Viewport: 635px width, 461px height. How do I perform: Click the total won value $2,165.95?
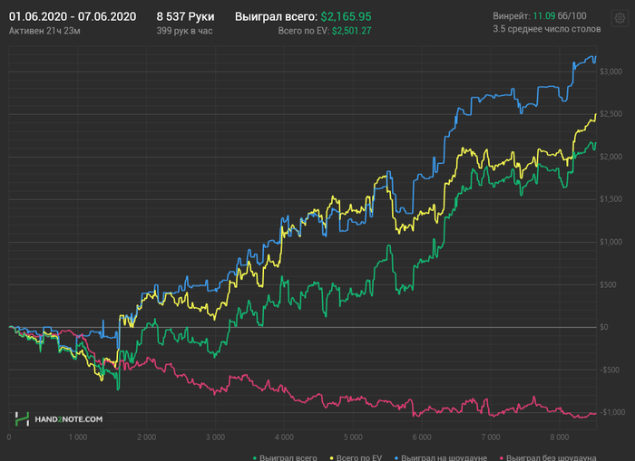click(x=346, y=16)
